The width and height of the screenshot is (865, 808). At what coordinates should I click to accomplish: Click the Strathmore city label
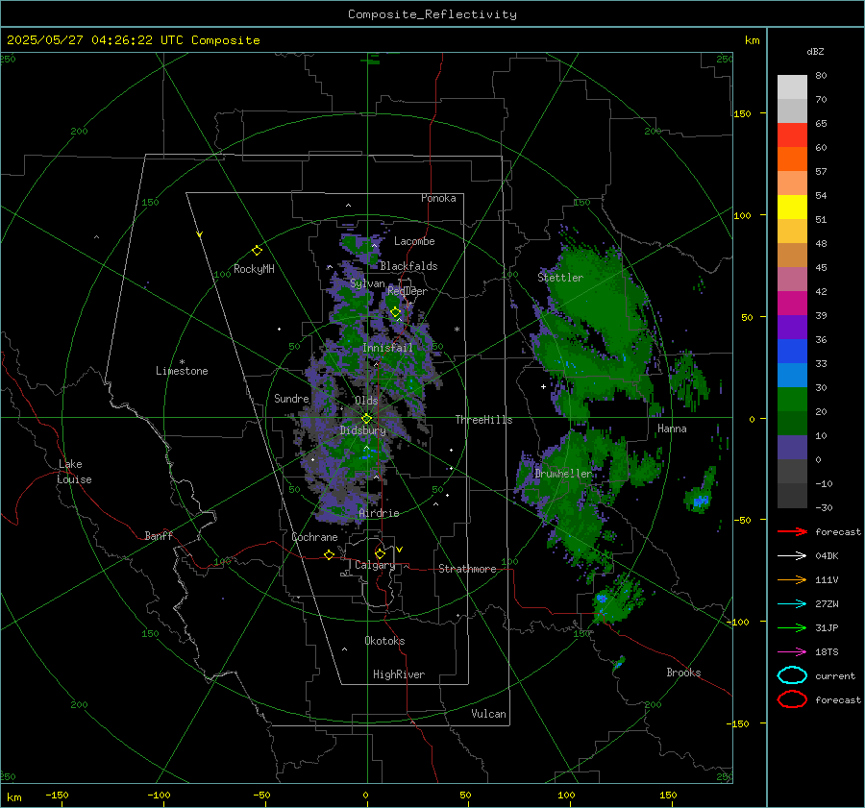pyautogui.click(x=467, y=569)
